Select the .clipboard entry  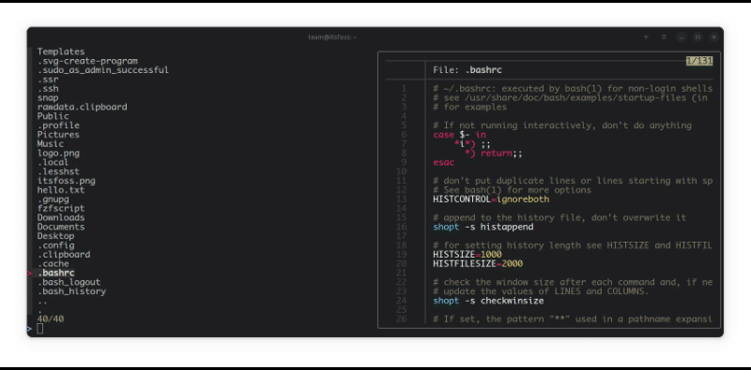coord(64,255)
